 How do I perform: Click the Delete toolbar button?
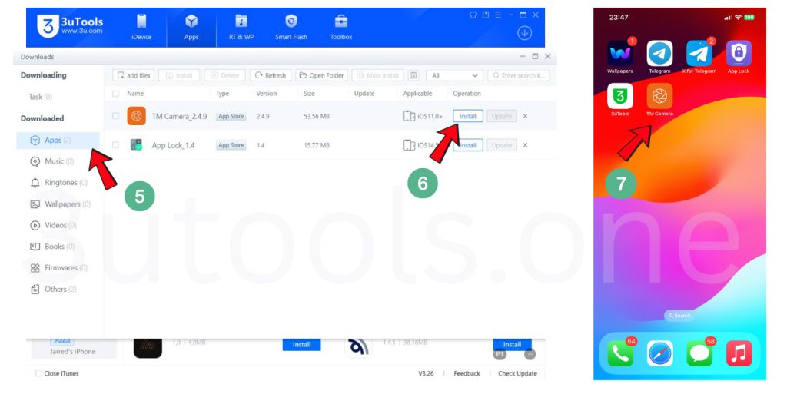(225, 75)
